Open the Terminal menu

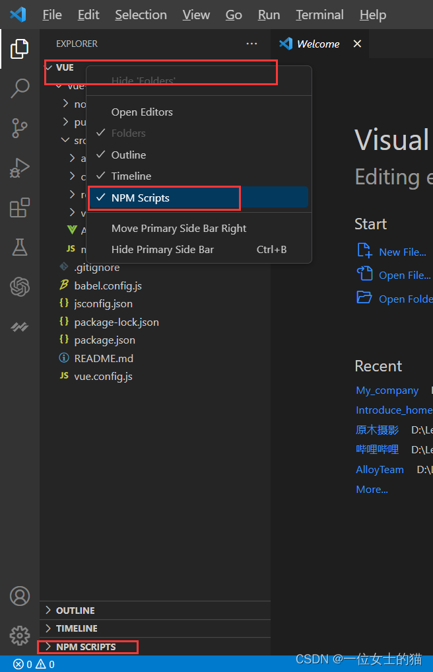[319, 15]
